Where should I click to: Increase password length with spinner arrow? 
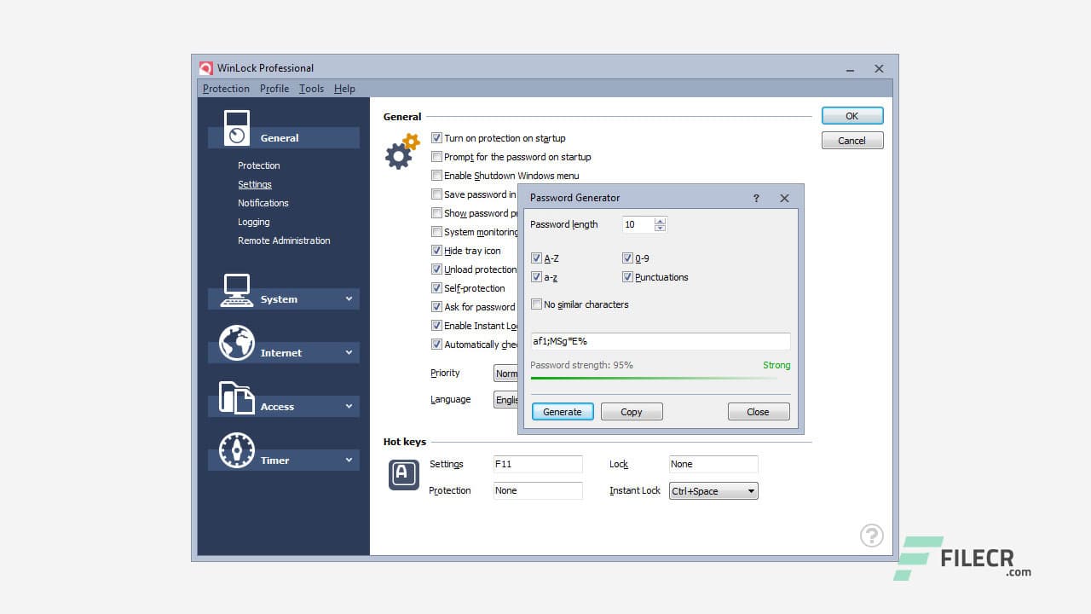[x=660, y=220]
